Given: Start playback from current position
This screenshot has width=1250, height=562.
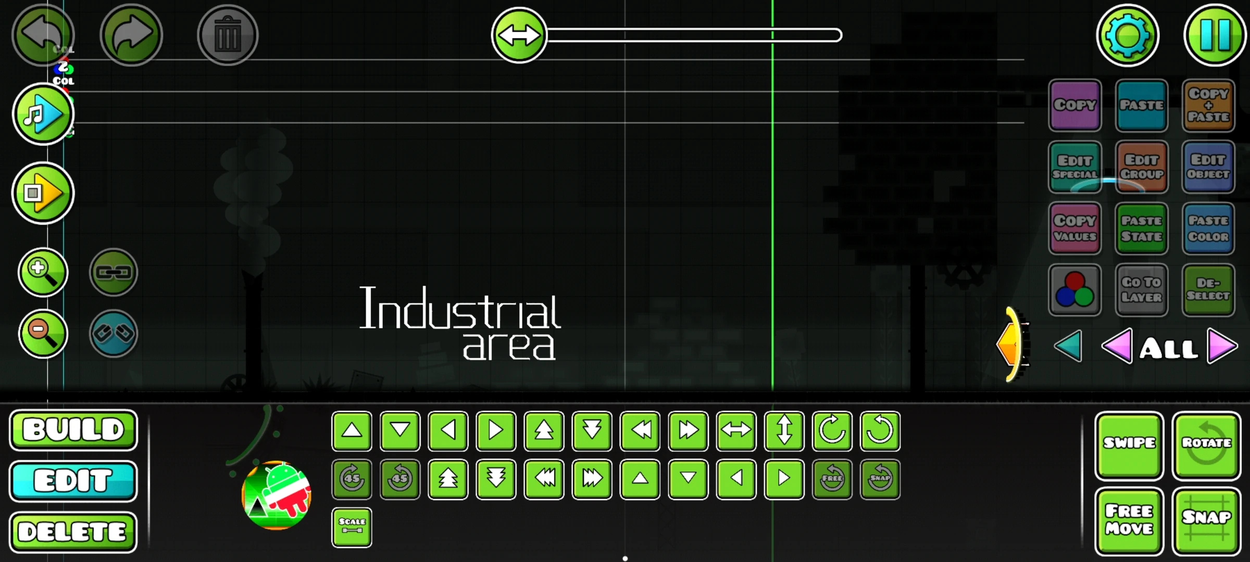Looking at the screenshot, I should pos(43,193).
